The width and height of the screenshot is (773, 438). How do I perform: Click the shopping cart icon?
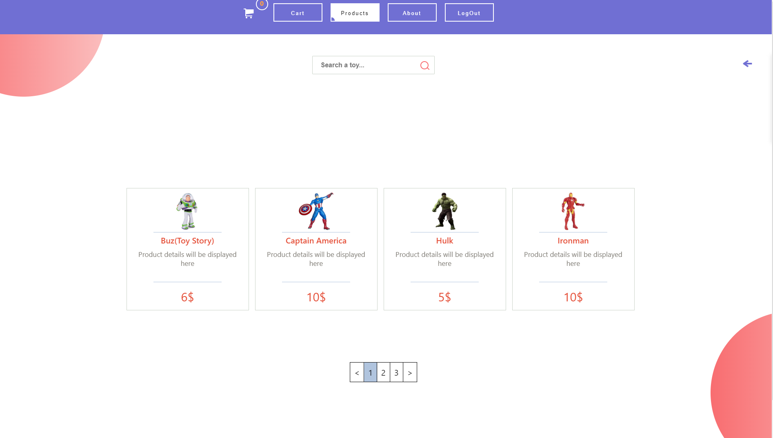point(249,13)
